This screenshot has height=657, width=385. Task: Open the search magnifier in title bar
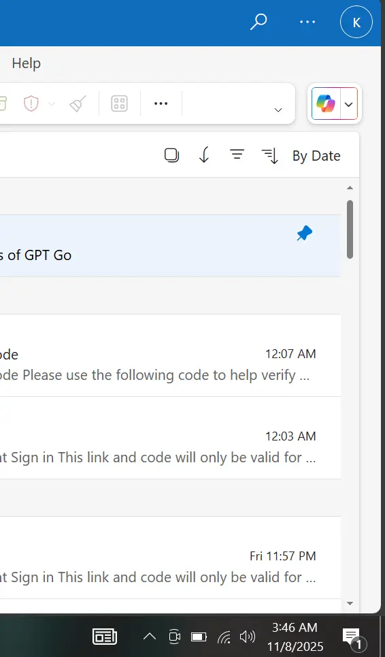[x=258, y=22]
